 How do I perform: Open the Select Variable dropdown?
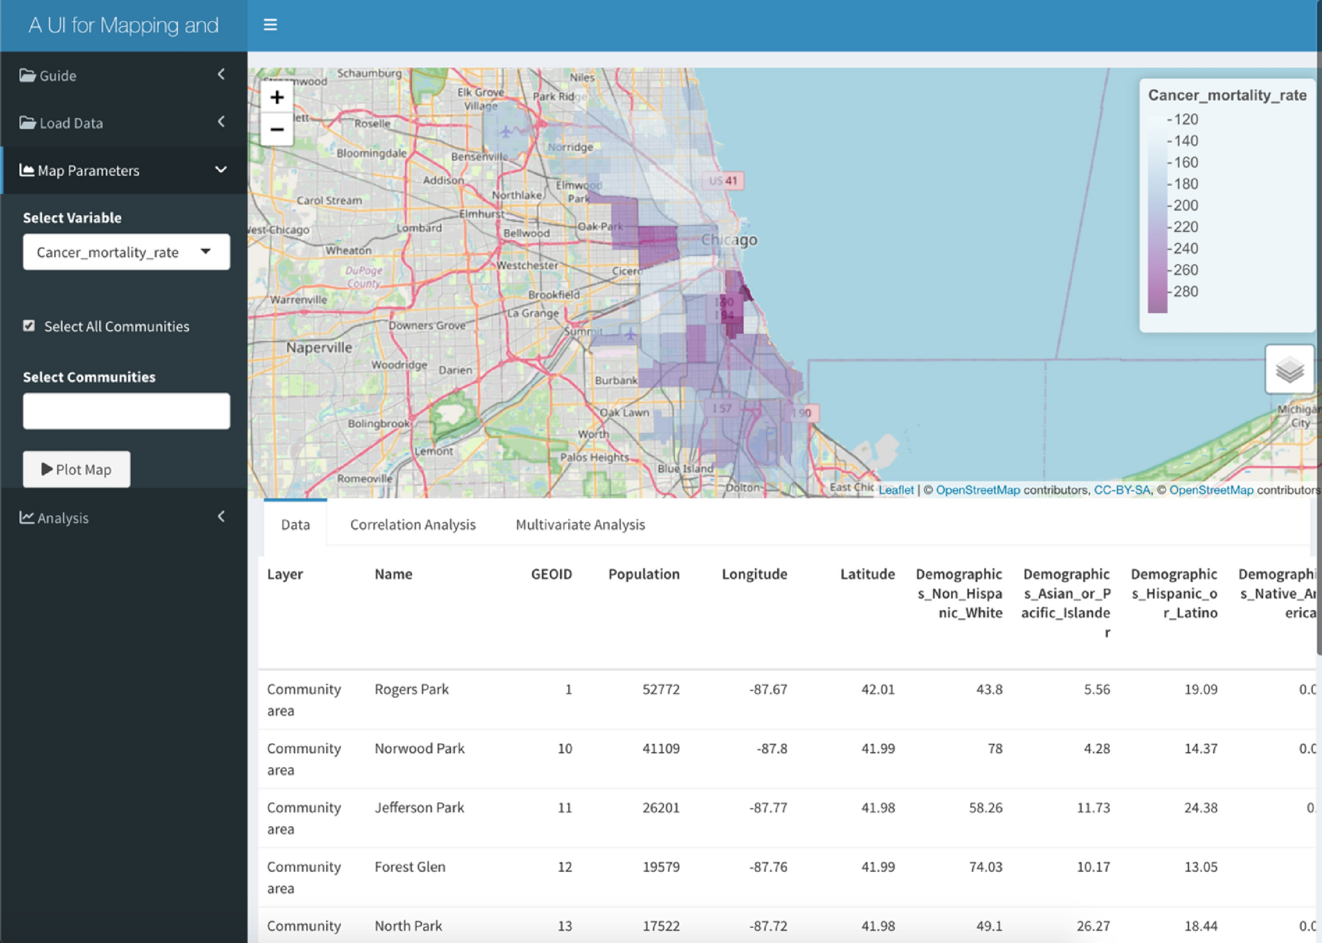point(126,252)
